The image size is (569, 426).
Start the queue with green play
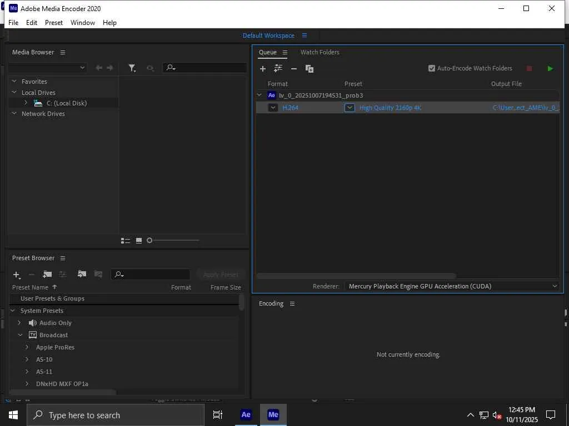pyautogui.click(x=550, y=68)
